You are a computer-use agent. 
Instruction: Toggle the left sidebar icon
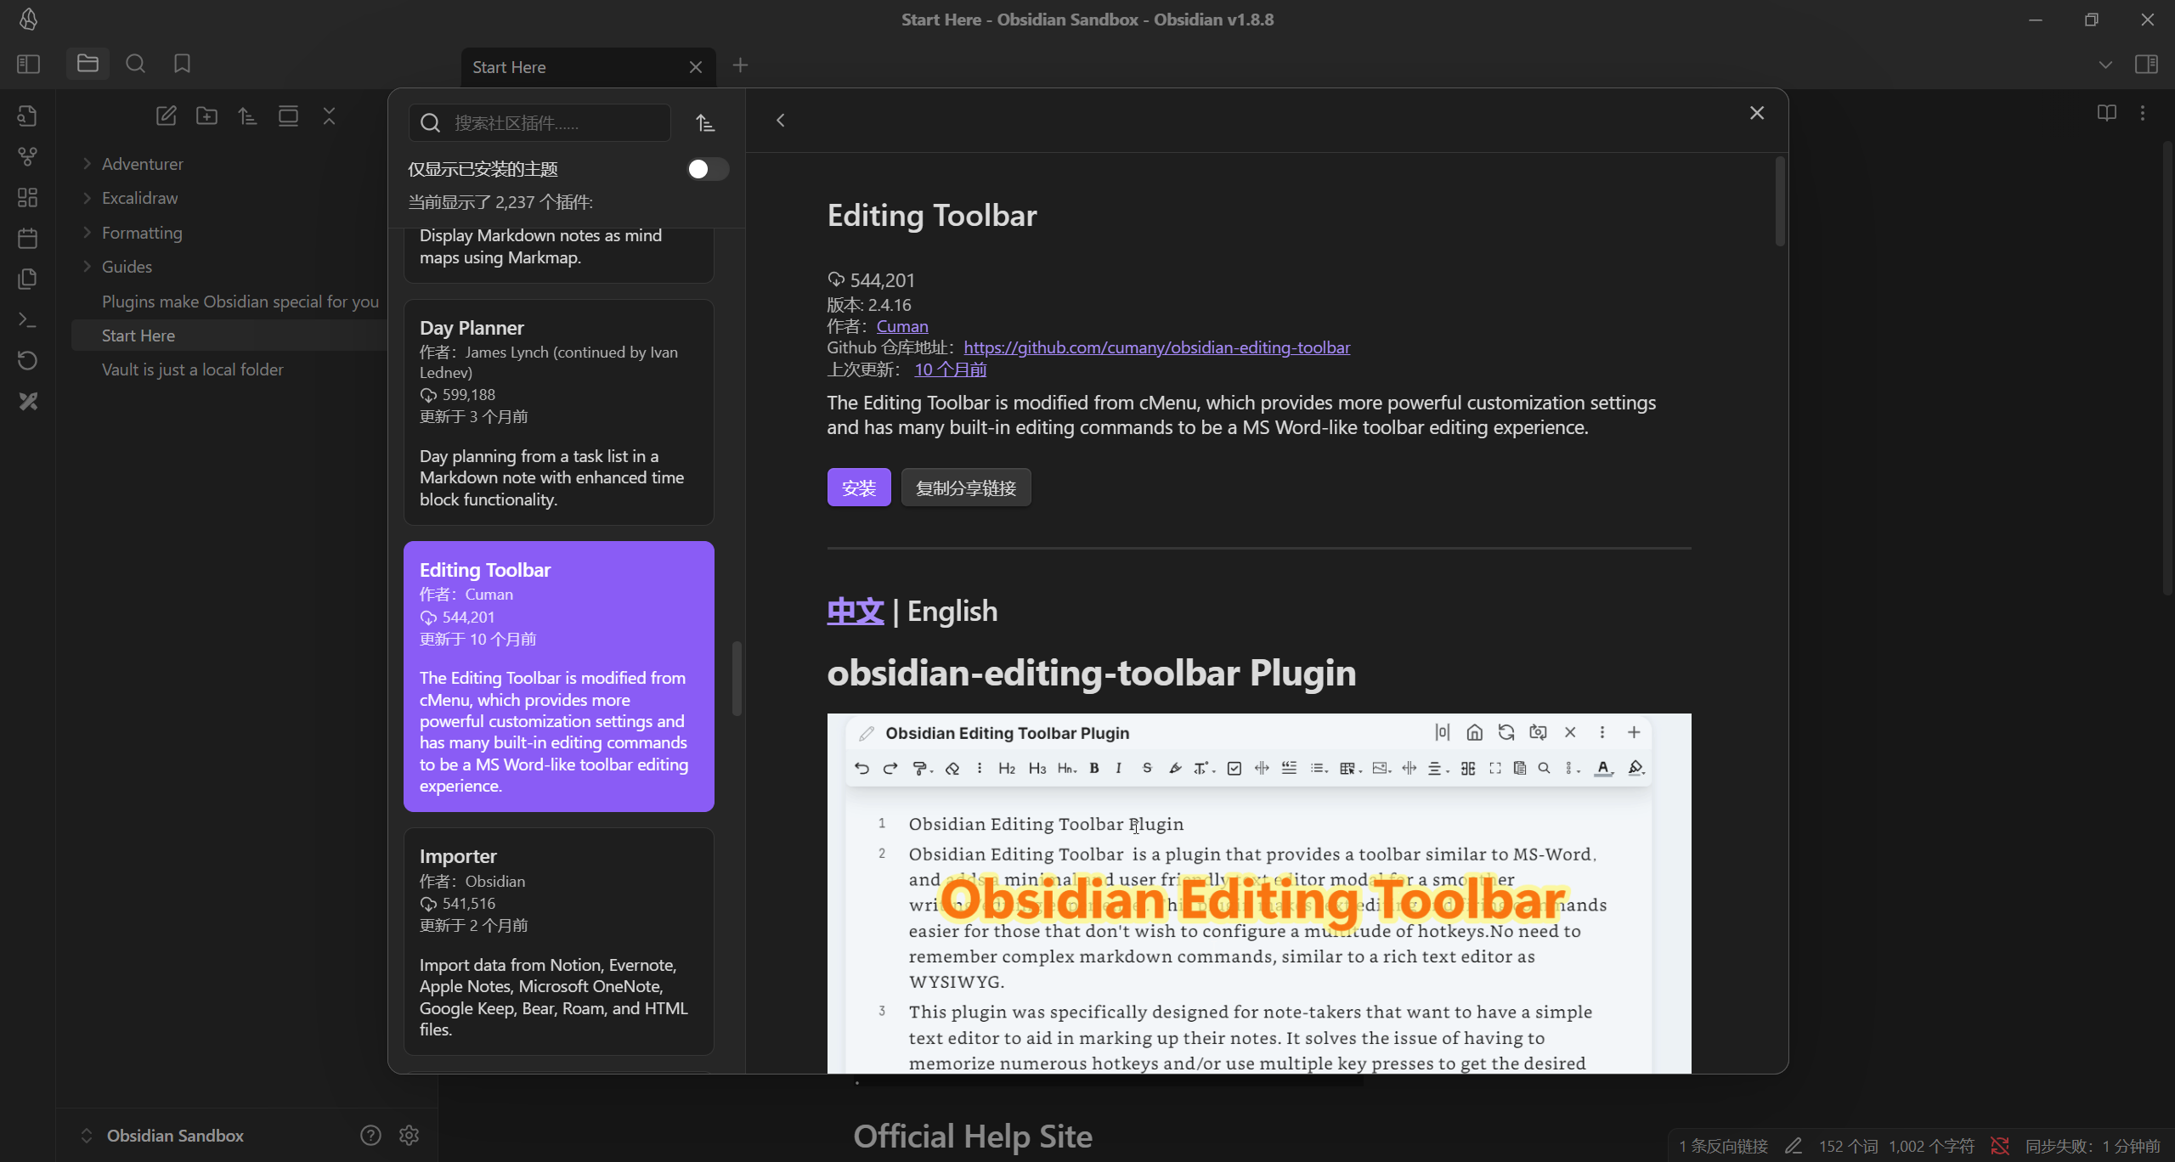[x=28, y=65]
